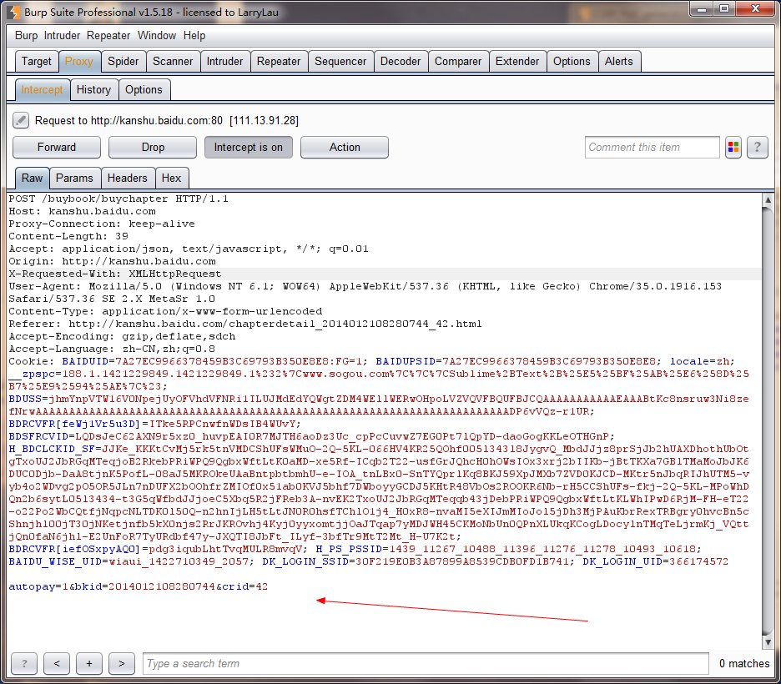Click the Content-Length: 39 header
The width and height of the screenshot is (781, 684).
(x=68, y=236)
